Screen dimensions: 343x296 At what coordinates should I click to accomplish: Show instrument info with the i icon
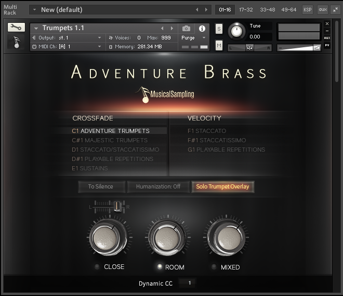tap(202, 29)
